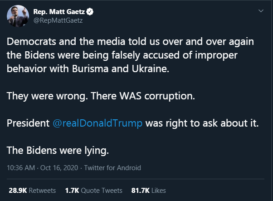Click the 28.9K retweet count number
Image resolution: width=273 pixels, height=201 pixels.
click(18, 190)
